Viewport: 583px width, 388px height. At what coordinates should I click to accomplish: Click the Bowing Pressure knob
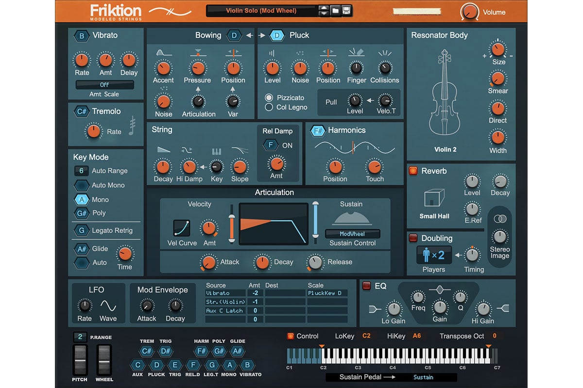[197, 68]
